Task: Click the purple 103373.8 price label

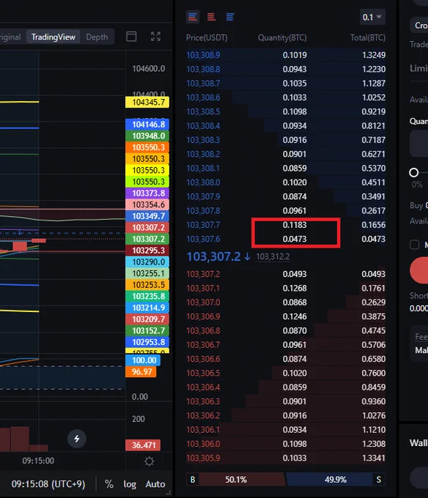Action: (x=147, y=193)
